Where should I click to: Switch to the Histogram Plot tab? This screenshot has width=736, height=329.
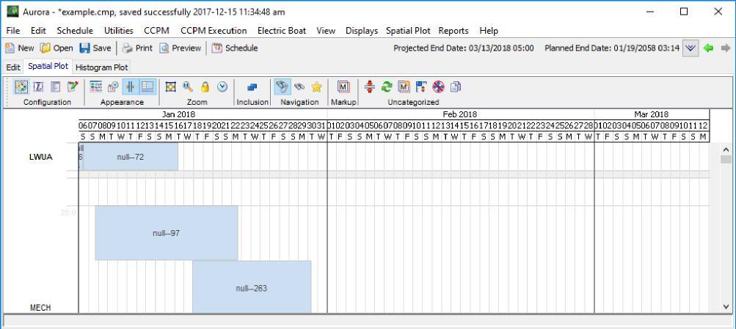pos(102,67)
